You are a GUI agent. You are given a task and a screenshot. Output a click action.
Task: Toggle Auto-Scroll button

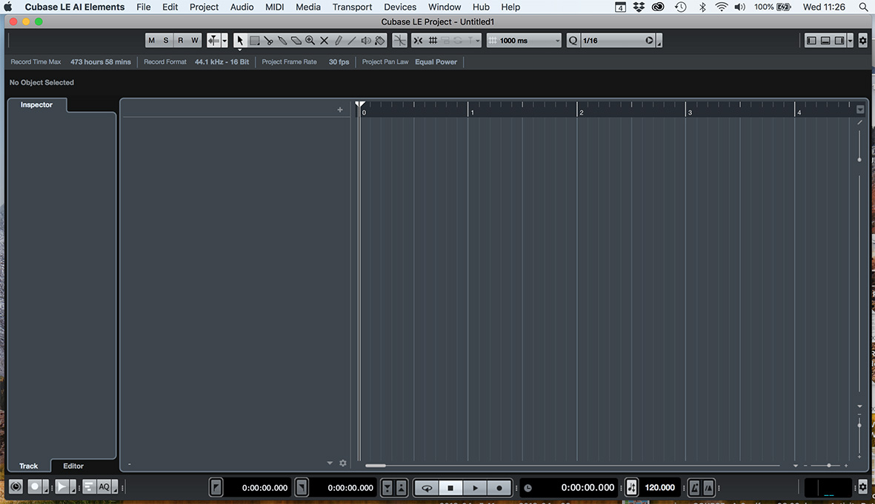tap(213, 40)
